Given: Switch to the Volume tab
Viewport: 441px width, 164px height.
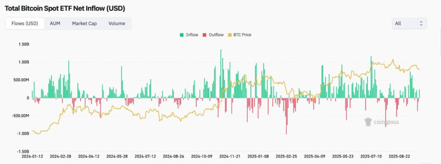Looking at the screenshot, I should (x=117, y=24).
